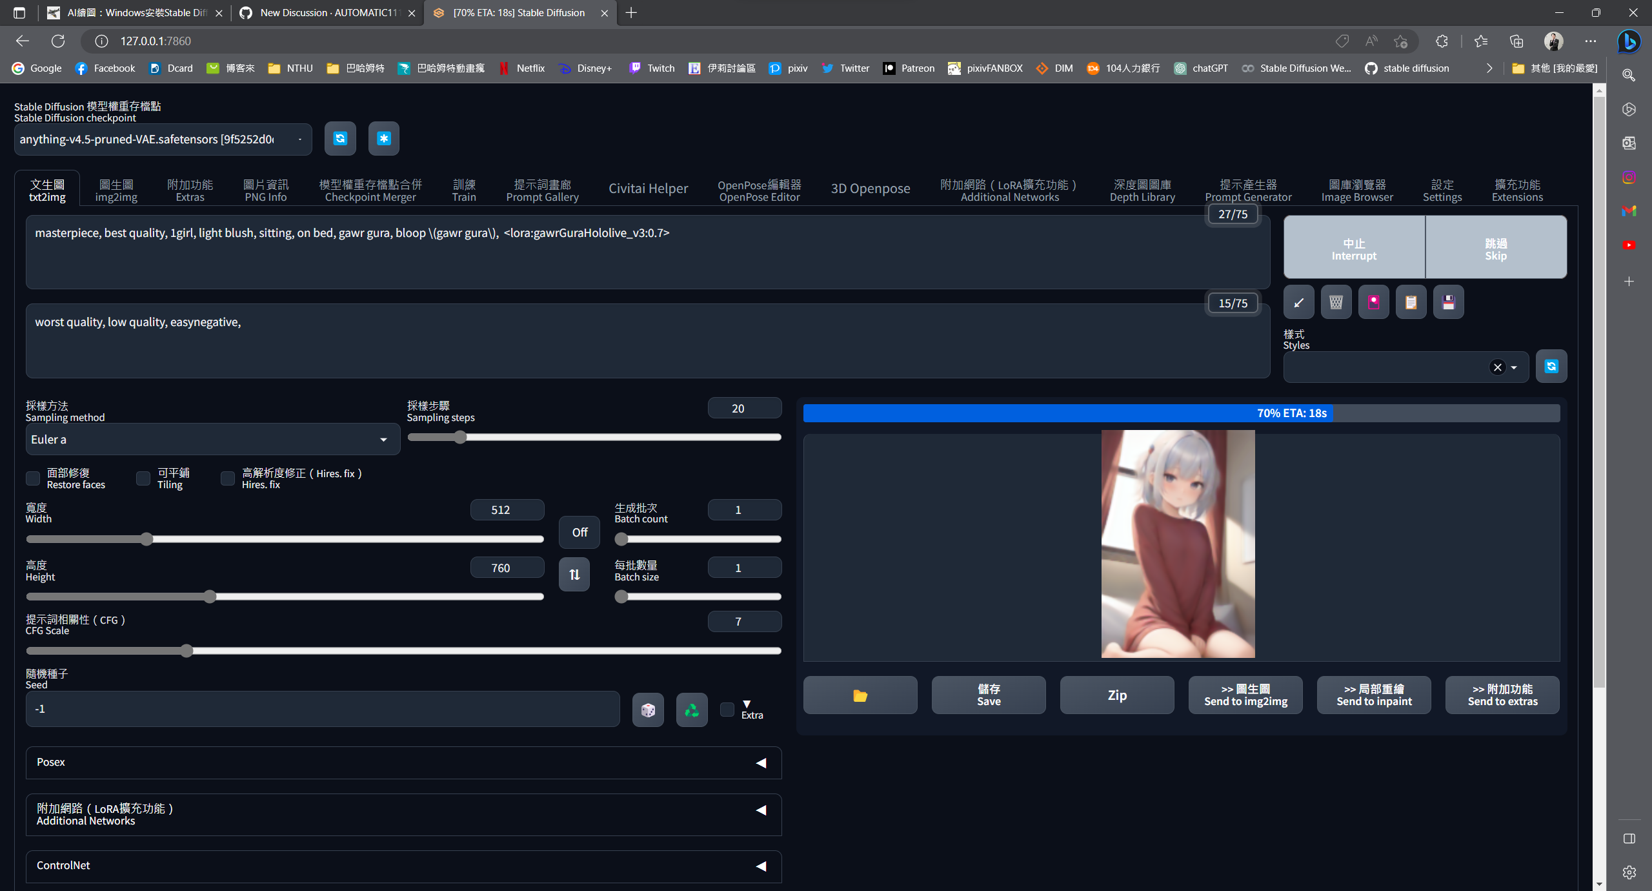Click the blue refresh icon next to checkpoint selector
The image size is (1652, 891).
point(340,138)
